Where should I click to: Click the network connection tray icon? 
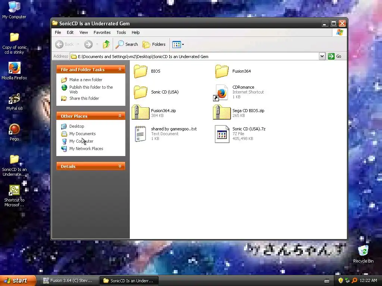[x=347, y=280]
